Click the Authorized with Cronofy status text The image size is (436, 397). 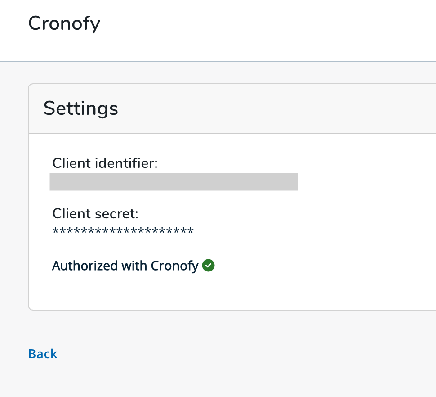pos(125,266)
